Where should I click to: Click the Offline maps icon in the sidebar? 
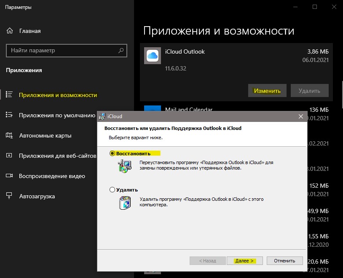9,135
